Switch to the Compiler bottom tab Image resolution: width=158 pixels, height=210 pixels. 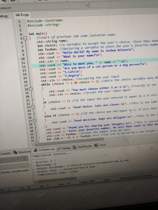tap(5, 153)
